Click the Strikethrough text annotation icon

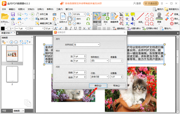click(127, 19)
